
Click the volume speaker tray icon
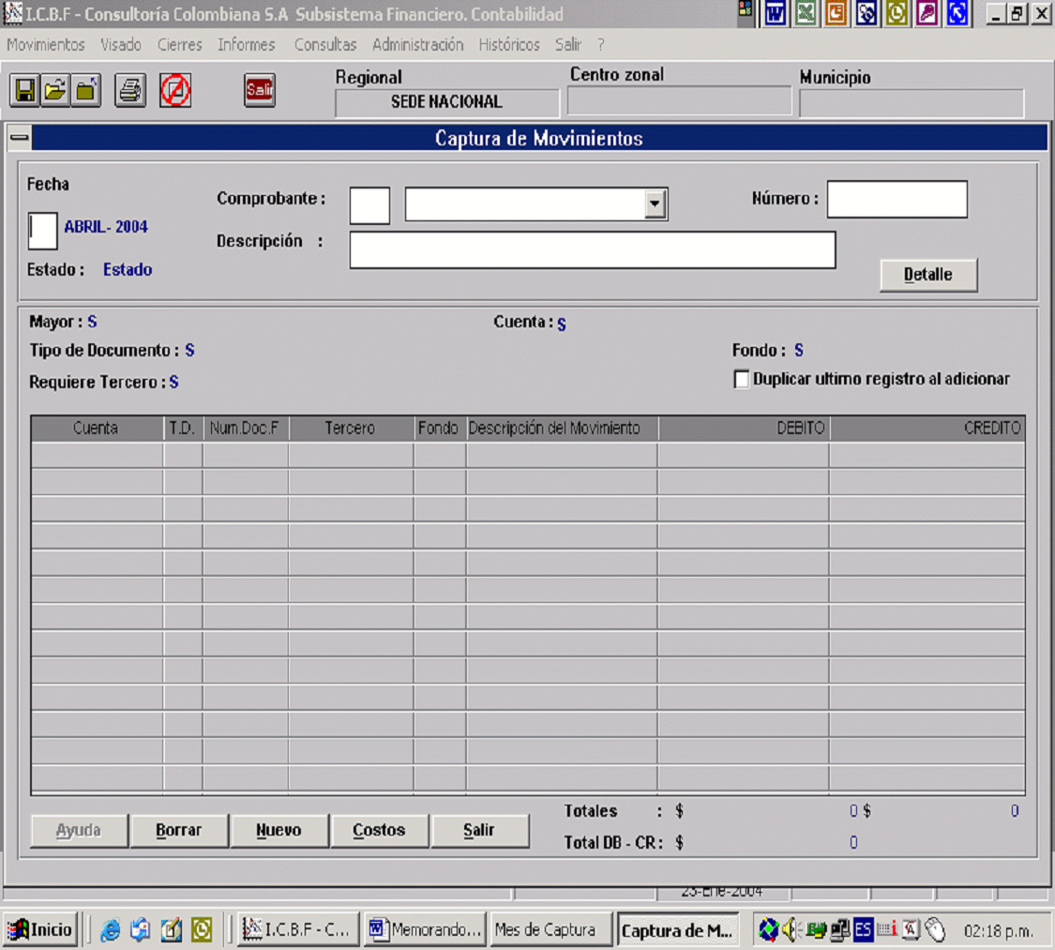[x=791, y=929]
